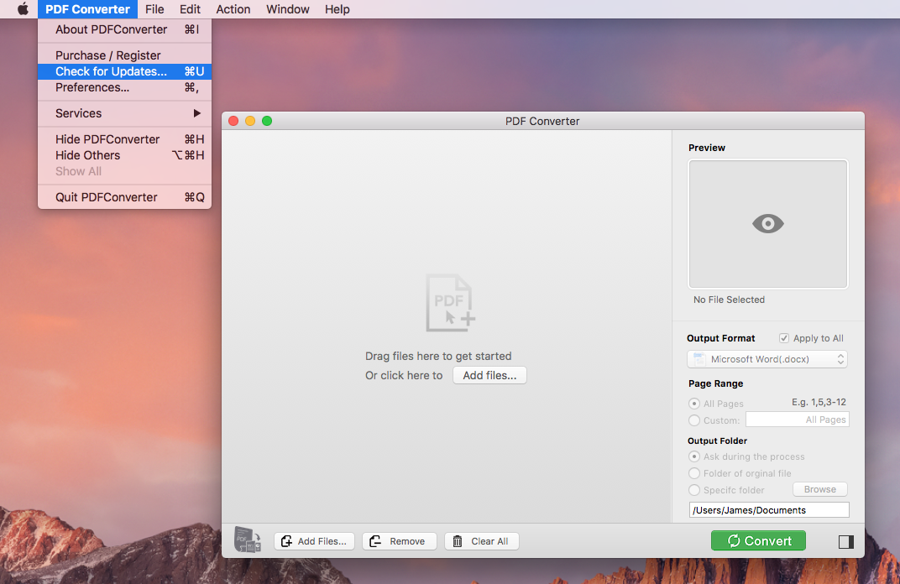Maximize the PDF Converter window
This screenshot has width=900, height=584.
[267, 121]
